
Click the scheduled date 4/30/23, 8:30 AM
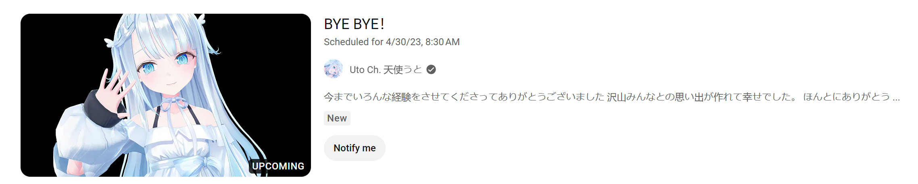[x=422, y=42]
